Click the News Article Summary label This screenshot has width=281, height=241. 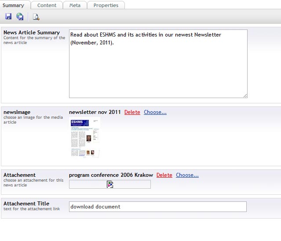pyautogui.click(x=32, y=33)
